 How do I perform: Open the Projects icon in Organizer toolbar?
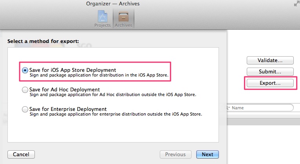[x=102, y=19]
